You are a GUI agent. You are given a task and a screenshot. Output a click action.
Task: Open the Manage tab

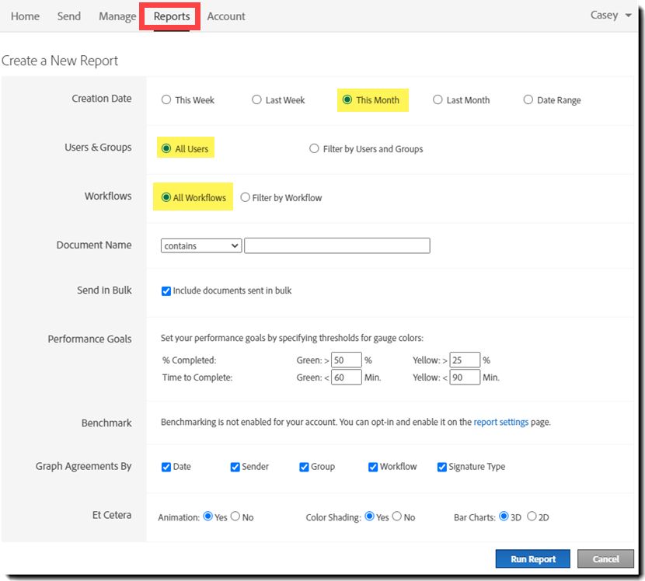click(x=117, y=16)
